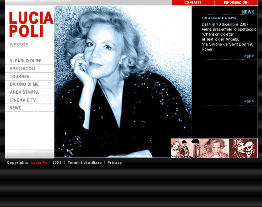
Task: Click the WEBSITE text under the logo
Action: click(19, 45)
